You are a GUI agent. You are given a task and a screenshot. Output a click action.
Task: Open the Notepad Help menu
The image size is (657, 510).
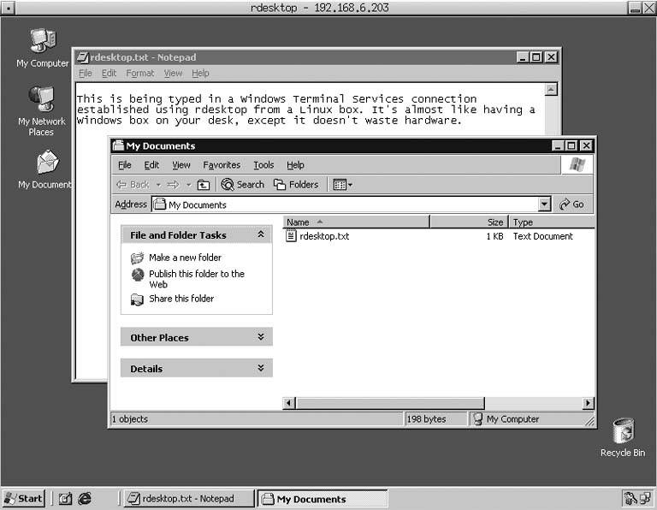(200, 73)
